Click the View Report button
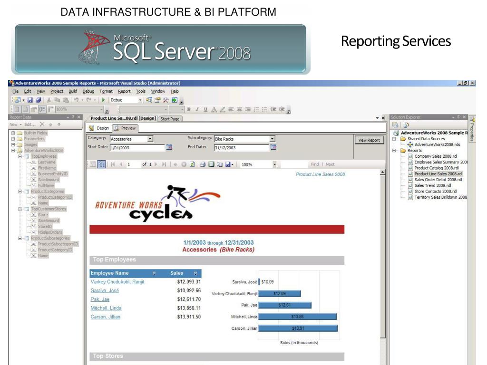487x365 pixels. click(369, 140)
